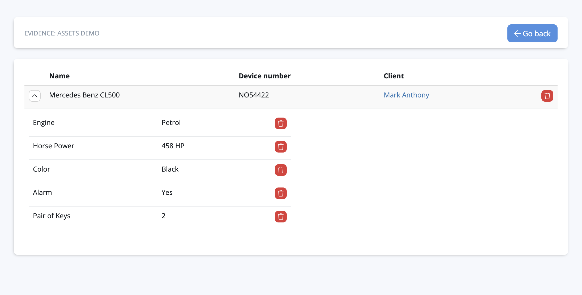Click the Name column header
The width and height of the screenshot is (582, 295).
pos(59,76)
